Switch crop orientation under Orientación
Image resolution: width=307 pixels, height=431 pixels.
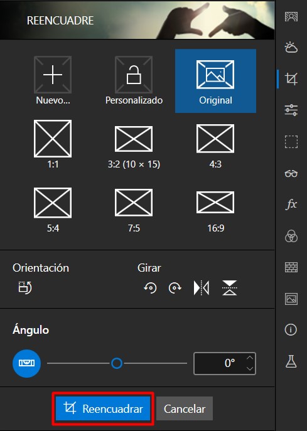[x=25, y=288]
